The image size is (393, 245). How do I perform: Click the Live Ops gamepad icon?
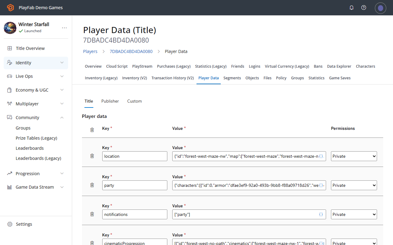(x=10, y=76)
